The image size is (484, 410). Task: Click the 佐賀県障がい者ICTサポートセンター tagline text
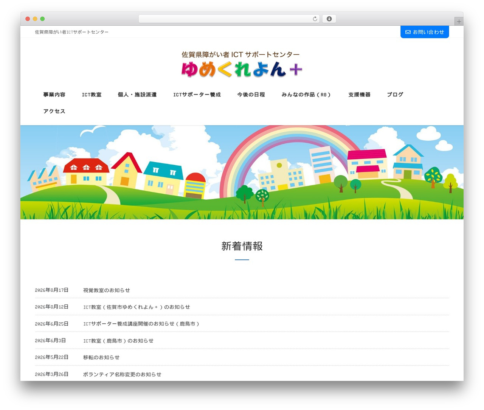[72, 32]
